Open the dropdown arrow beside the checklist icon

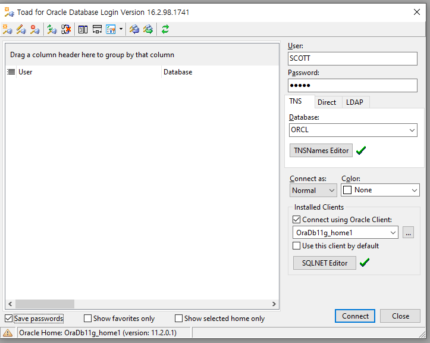click(x=121, y=29)
